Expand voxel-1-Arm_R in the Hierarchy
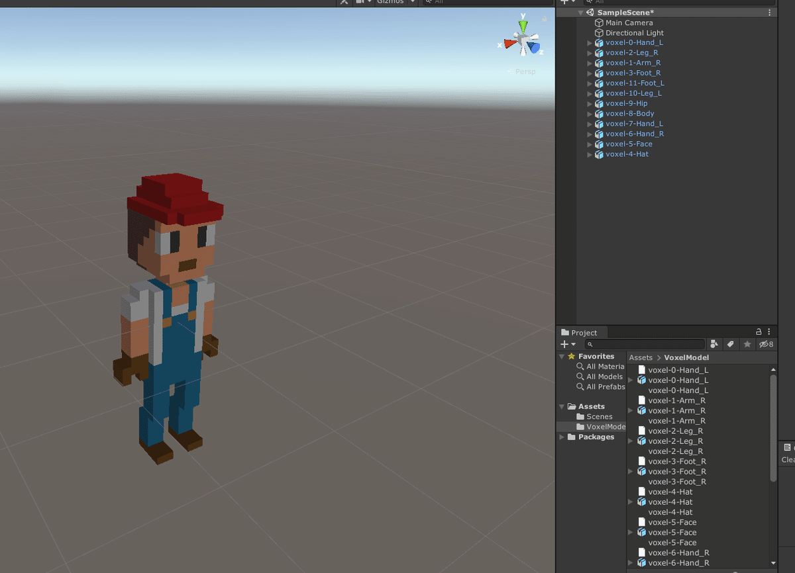The width and height of the screenshot is (795, 573). (590, 64)
